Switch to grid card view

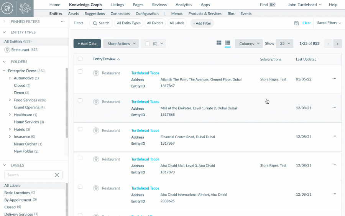click(219, 43)
